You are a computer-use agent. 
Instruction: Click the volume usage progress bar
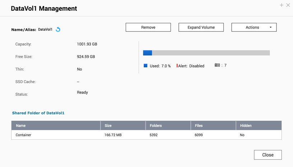tap(206, 53)
